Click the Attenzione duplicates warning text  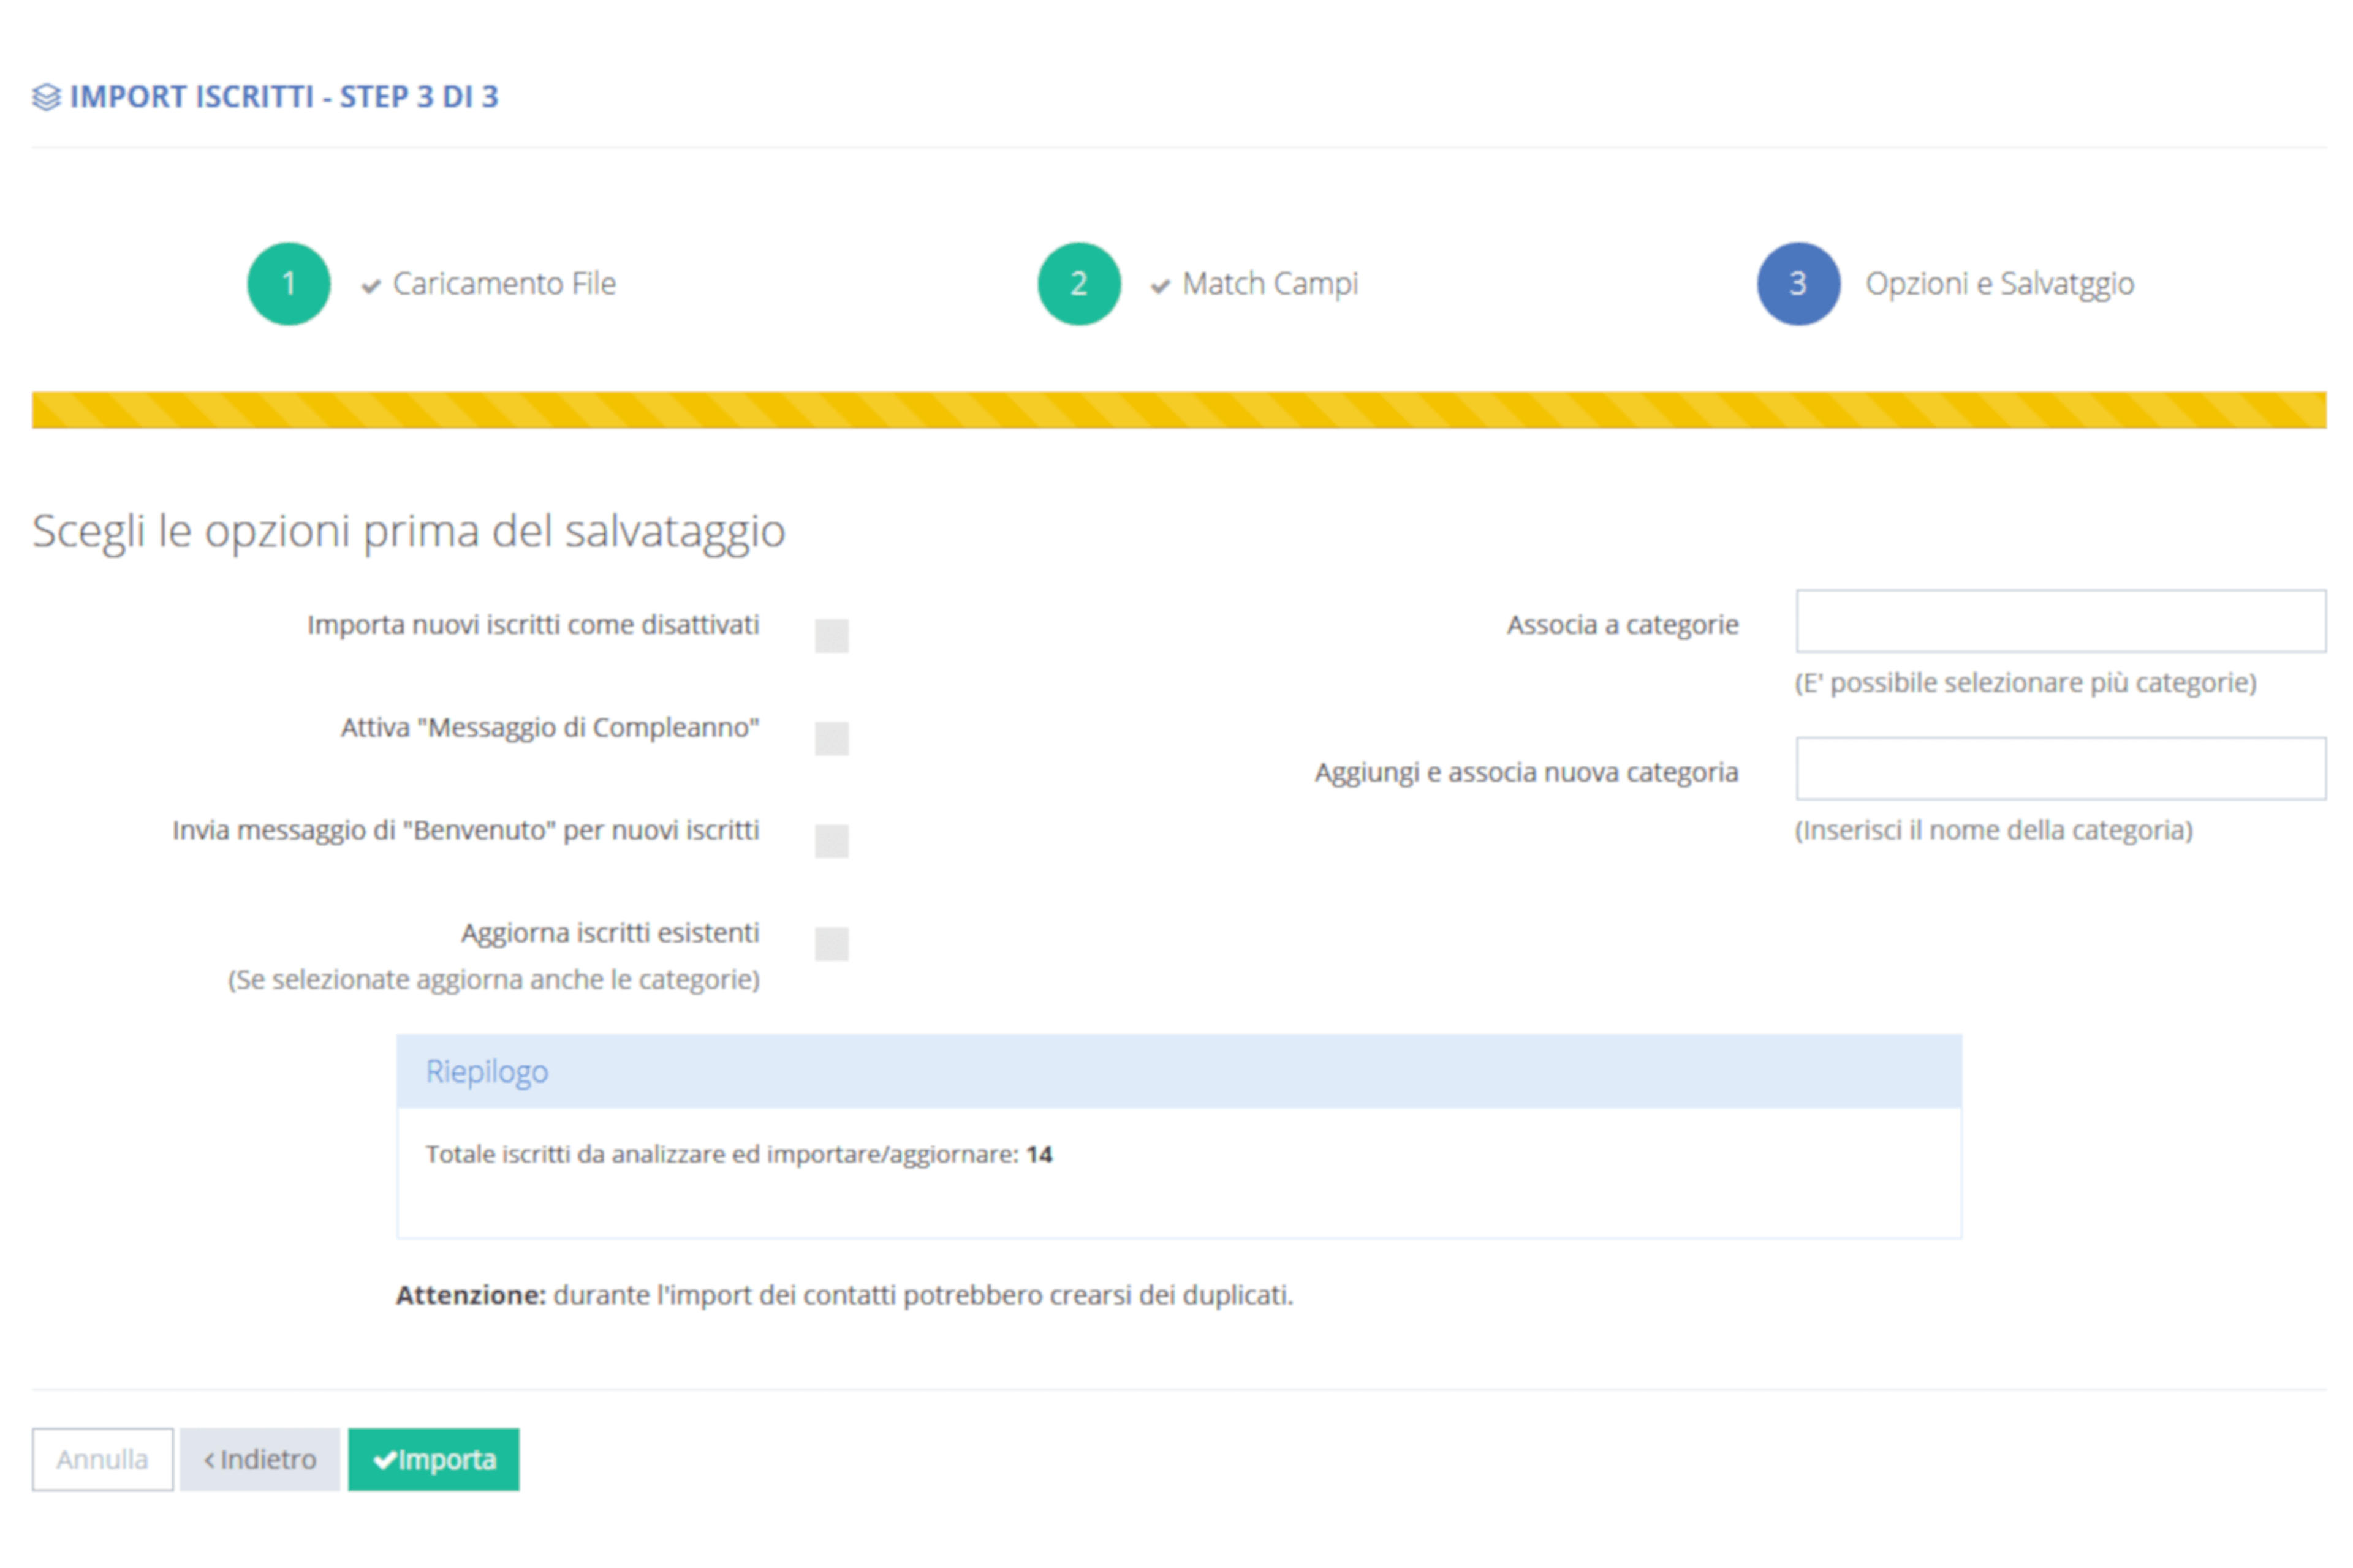pos(844,1296)
